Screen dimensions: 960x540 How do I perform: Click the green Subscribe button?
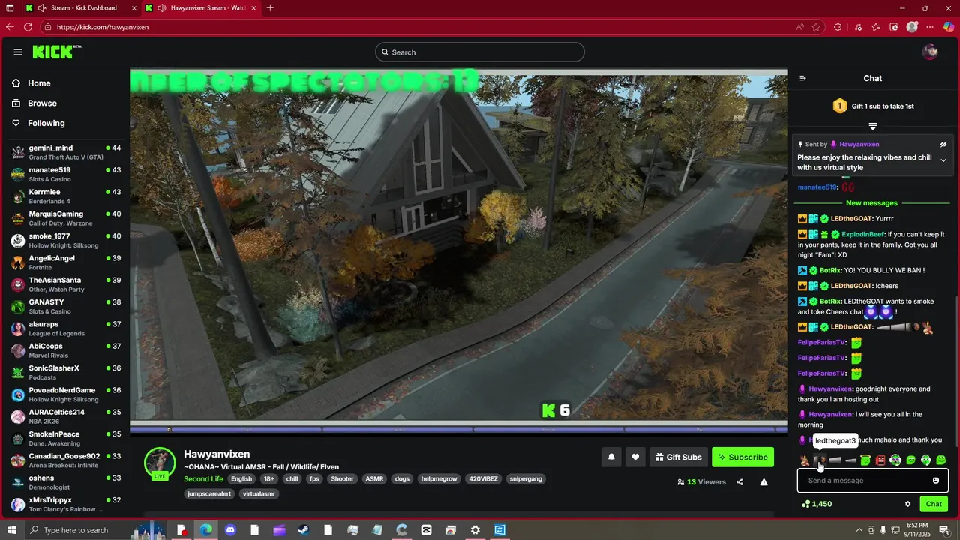742,457
